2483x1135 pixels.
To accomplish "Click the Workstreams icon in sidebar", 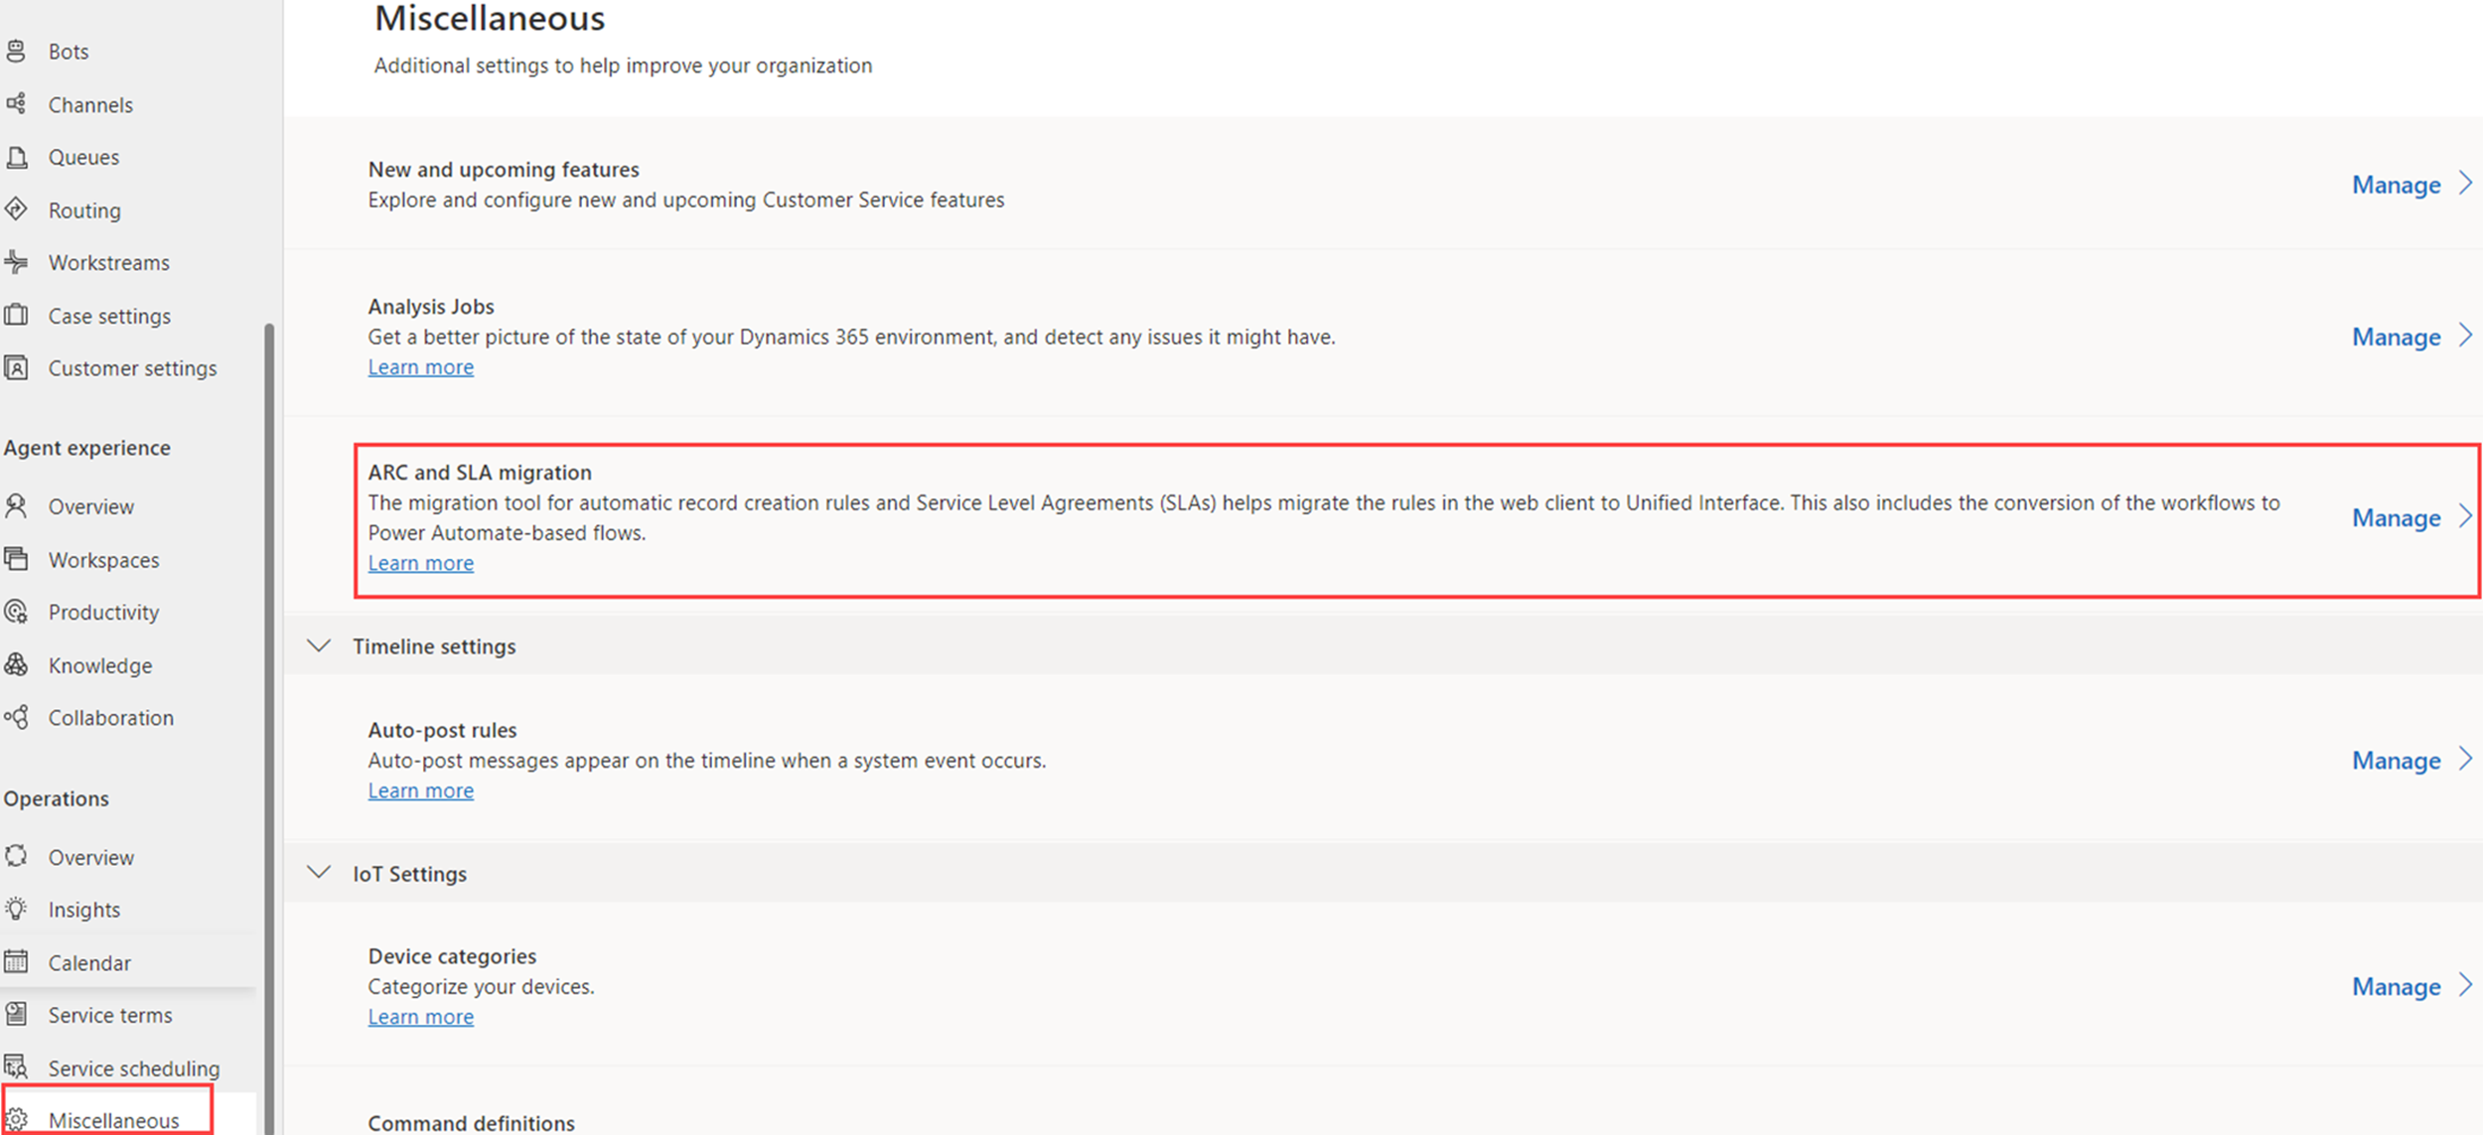I will (22, 263).
